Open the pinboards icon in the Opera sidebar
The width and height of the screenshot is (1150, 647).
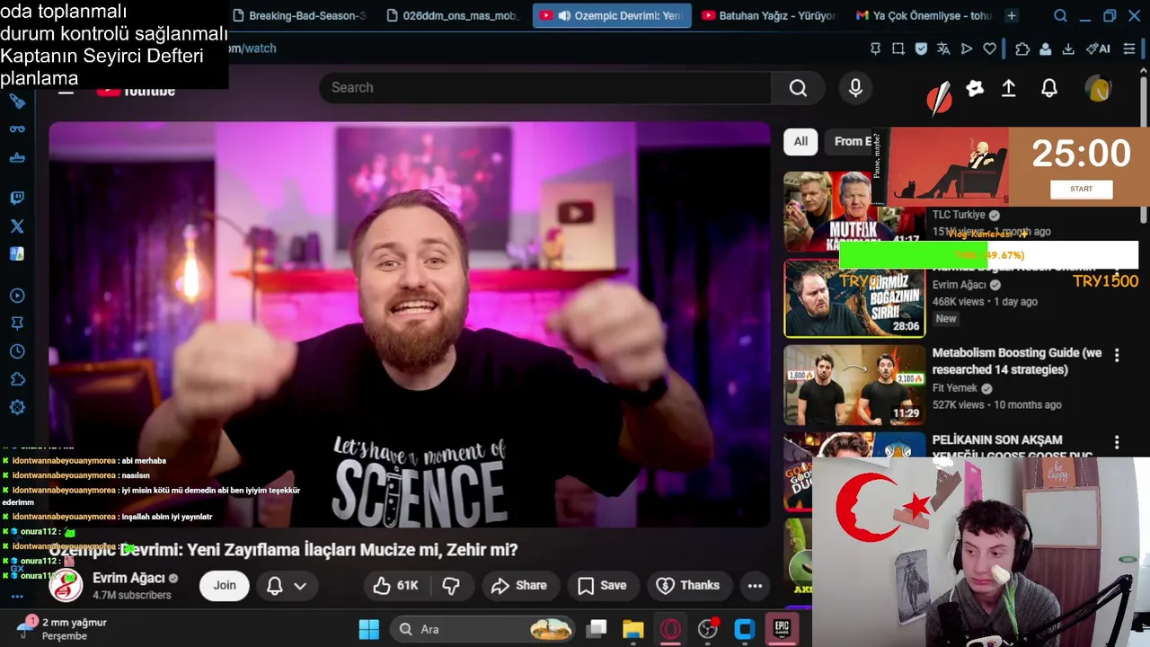(x=17, y=323)
